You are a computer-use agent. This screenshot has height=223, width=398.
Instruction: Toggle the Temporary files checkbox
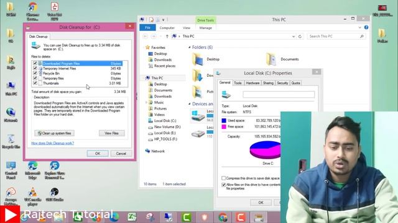35,78
